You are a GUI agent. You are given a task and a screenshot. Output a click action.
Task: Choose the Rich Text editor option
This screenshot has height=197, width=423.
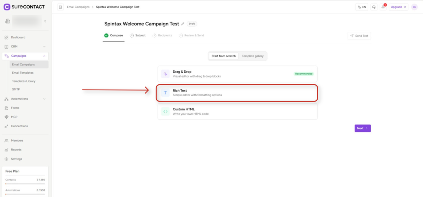tap(238, 93)
